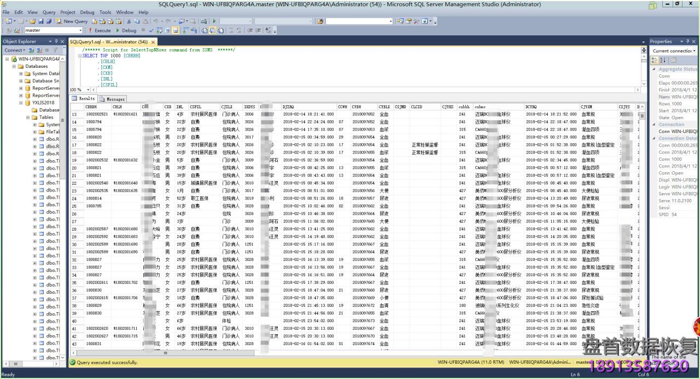700x379 pixels.
Task: Click the Save icon on the standard toolbar
Action: pyautogui.click(x=41, y=20)
